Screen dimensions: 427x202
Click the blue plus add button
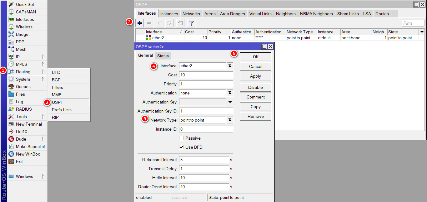click(140, 23)
